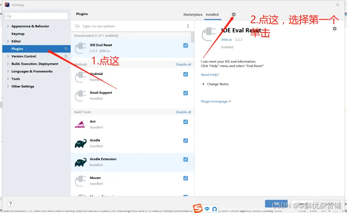Expand the Tools settings node
This screenshot has height=213, width=347.
pos(8,79)
